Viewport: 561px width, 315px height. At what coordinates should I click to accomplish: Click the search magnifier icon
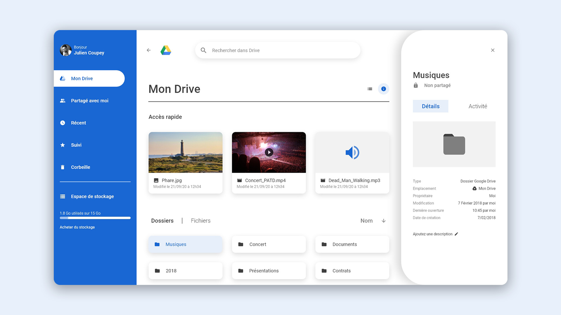tap(203, 50)
